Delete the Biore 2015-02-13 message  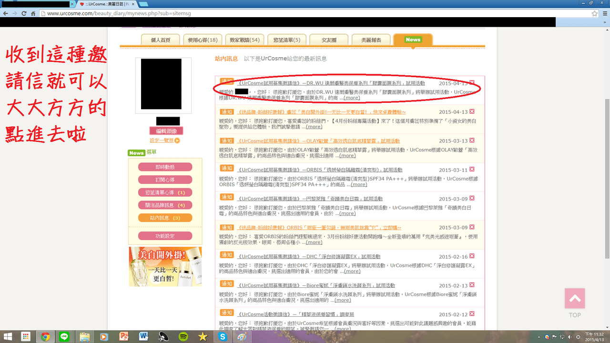[x=472, y=285]
